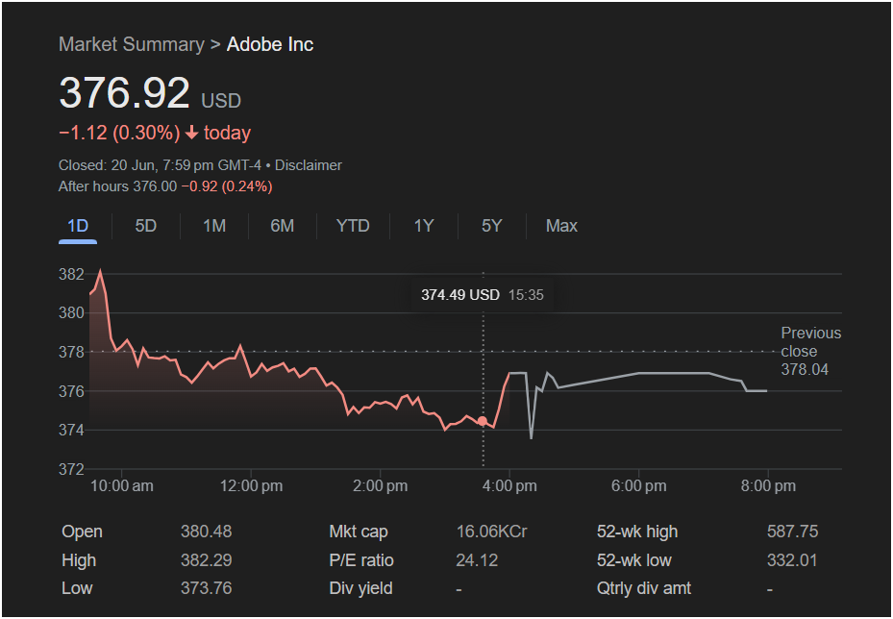893x619 pixels.
Task: Click the 10:00 am axis label
Action: click(122, 486)
